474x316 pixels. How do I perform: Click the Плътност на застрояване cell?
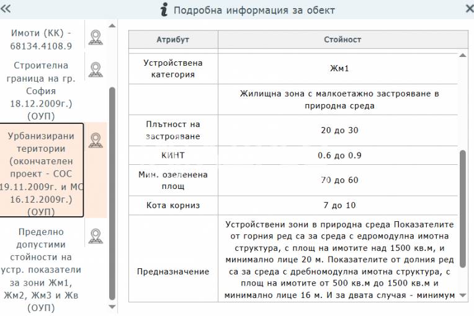(173, 130)
